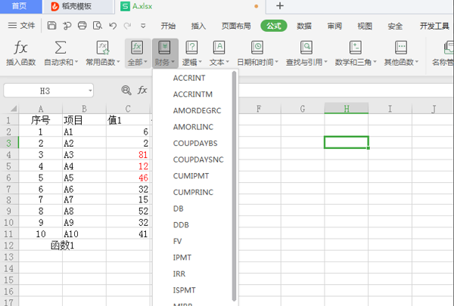The image size is (454, 306).
Task: Click the AutoSum sigma icon
Action: [61, 48]
